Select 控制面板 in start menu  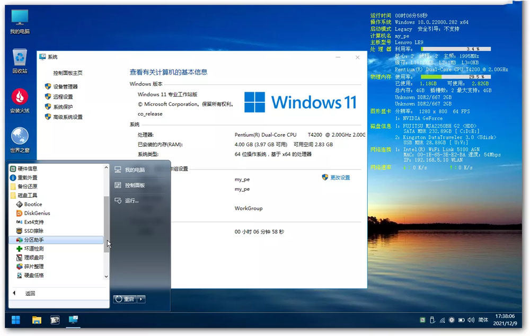click(130, 185)
